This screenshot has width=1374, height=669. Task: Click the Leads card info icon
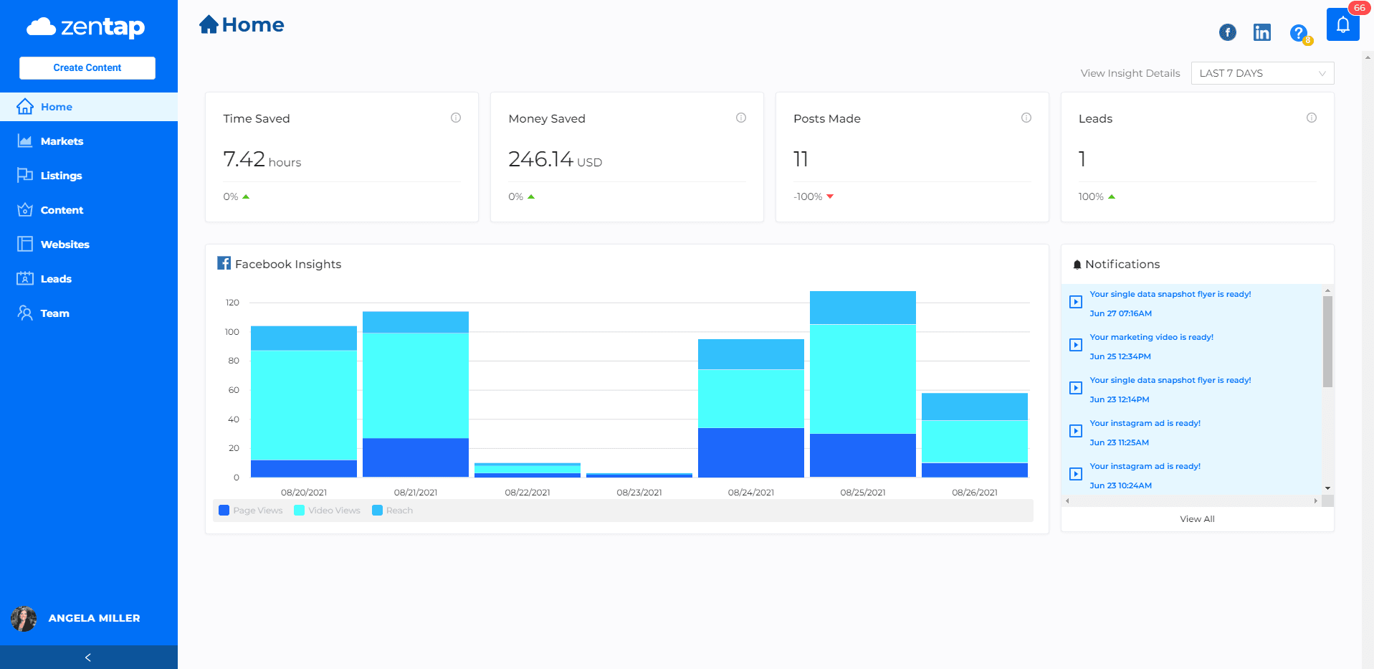click(1312, 118)
